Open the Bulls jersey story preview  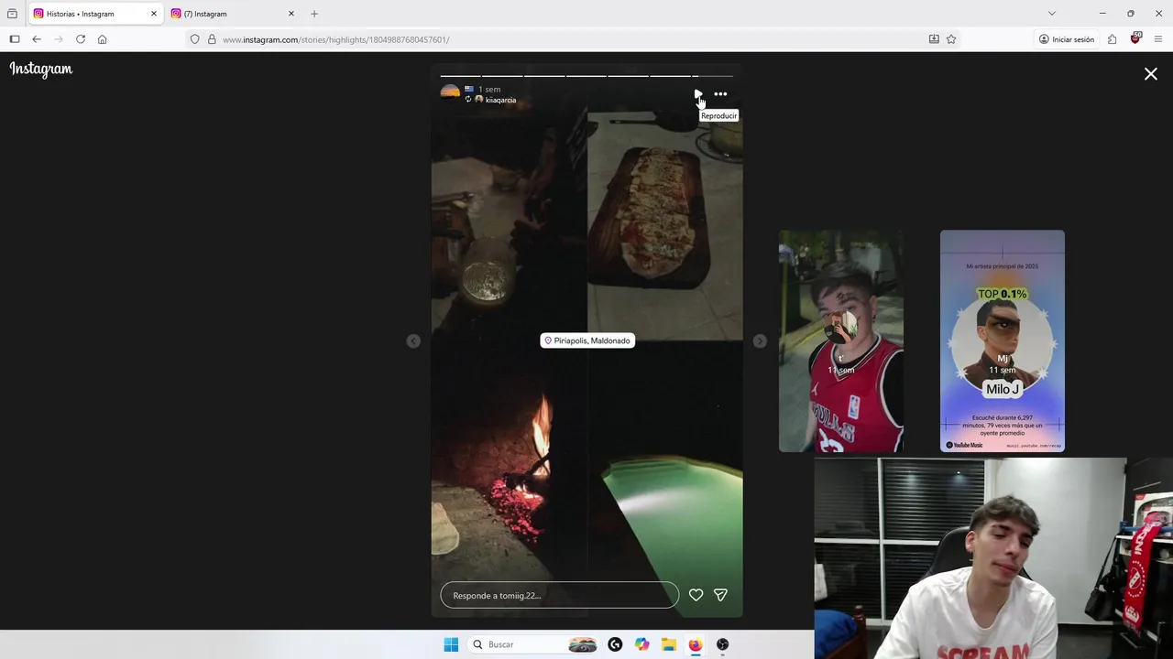pyautogui.click(x=840, y=340)
